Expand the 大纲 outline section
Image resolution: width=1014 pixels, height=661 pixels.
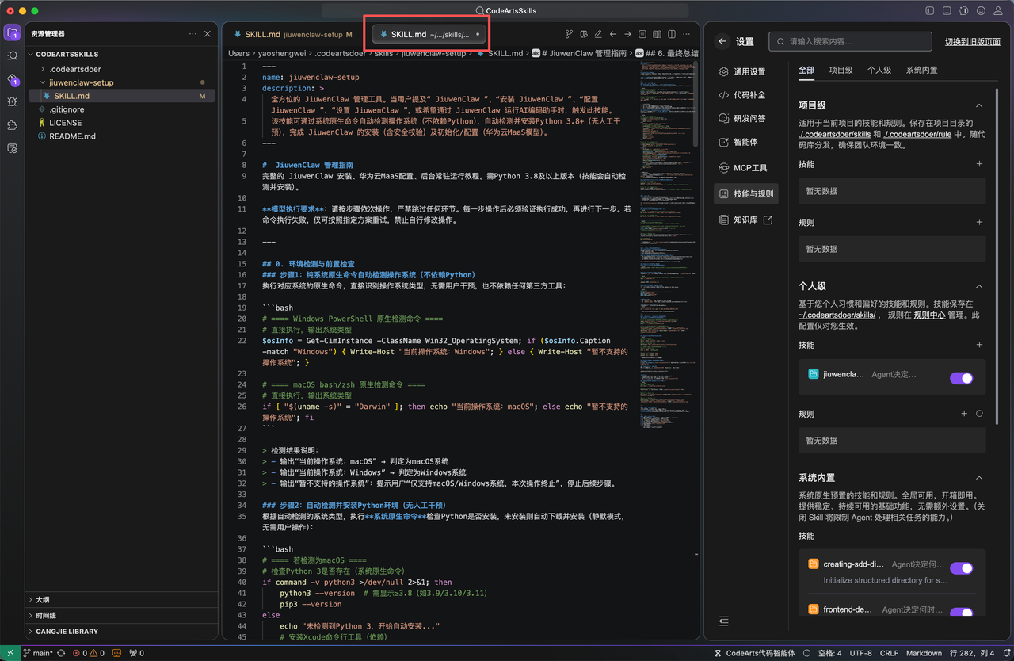click(121, 600)
